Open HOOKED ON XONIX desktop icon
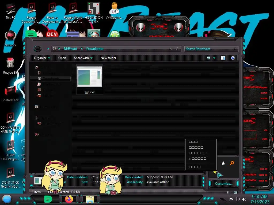274x205 pixels. click(94, 13)
